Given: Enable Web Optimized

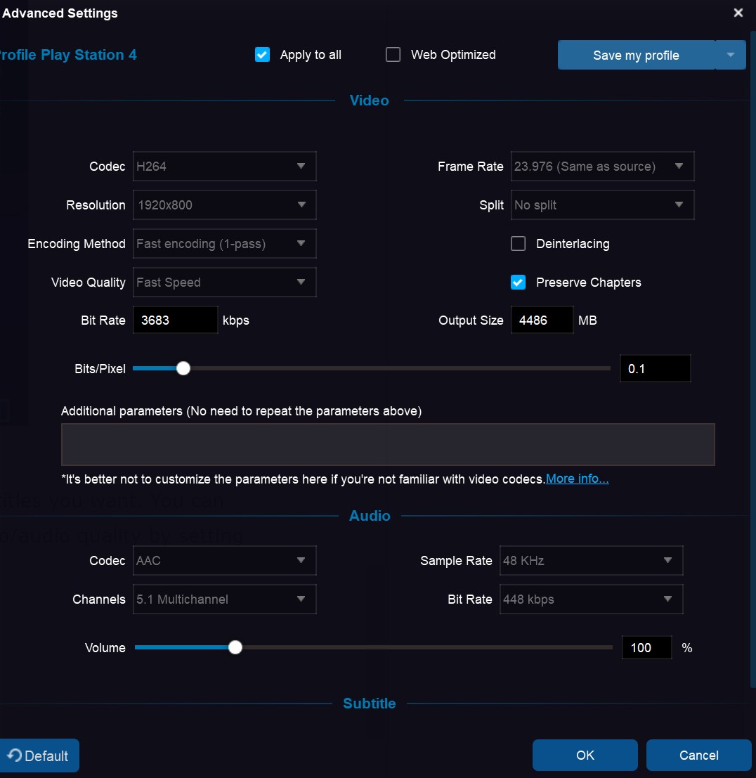Looking at the screenshot, I should (x=393, y=54).
